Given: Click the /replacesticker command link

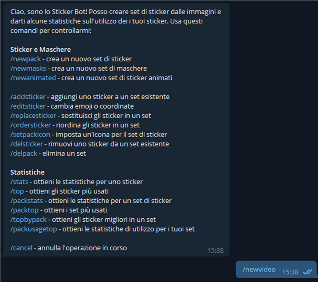Looking at the screenshot, I should [33, 116].
